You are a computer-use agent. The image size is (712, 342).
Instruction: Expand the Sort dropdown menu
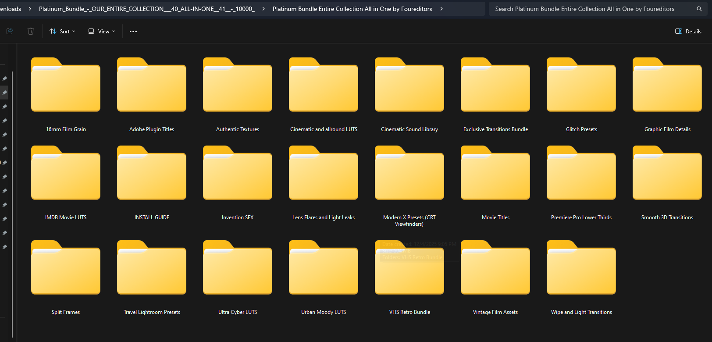pos(63,32)
